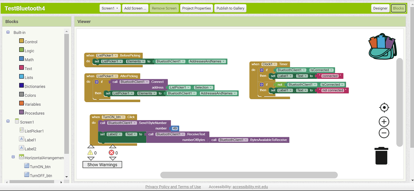Open the Screen1 screen selector dropdown
This screenshot has width=414, height=191.
click(110, 8)
